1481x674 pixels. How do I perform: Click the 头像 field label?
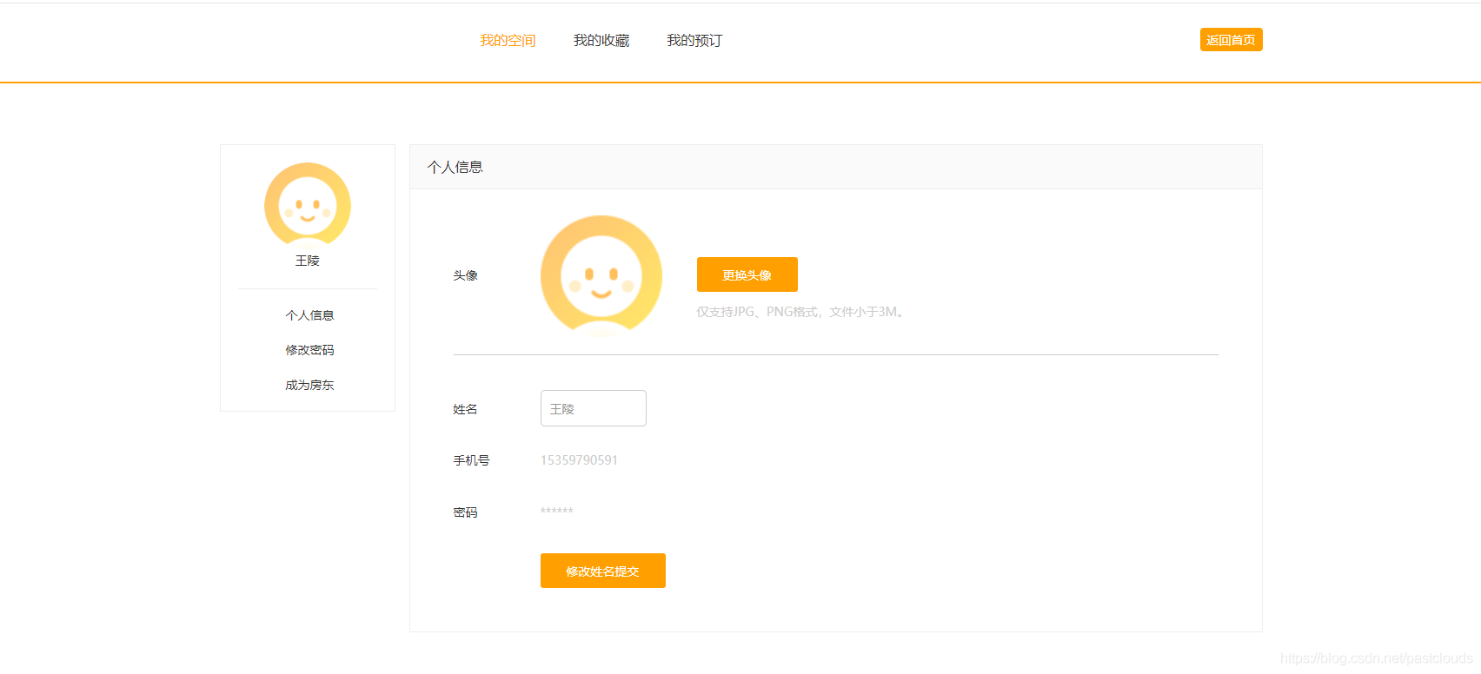(465, 275)
